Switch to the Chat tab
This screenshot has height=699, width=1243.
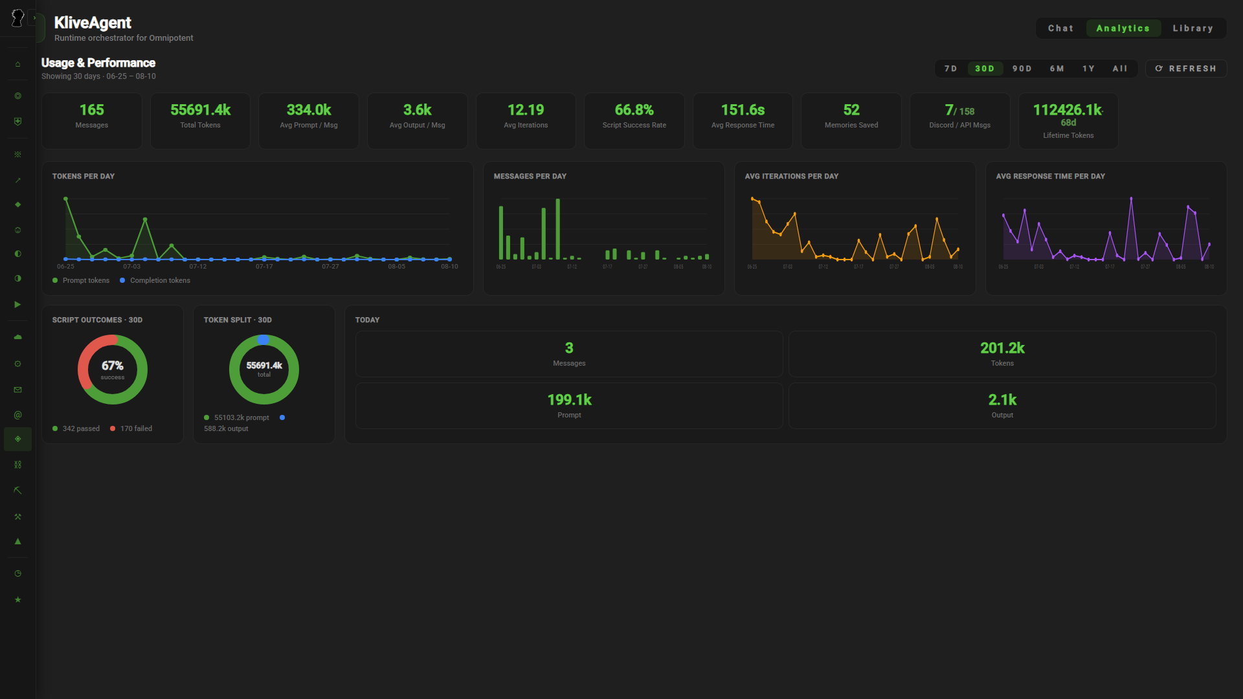[1060, 28]
